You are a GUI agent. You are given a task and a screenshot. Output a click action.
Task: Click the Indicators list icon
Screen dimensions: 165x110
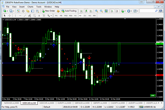[122, 11]
